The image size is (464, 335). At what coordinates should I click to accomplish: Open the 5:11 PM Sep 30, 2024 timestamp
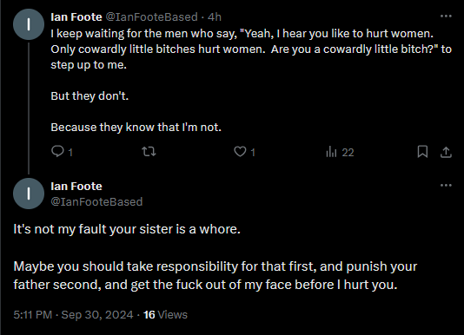click(73, 315)
